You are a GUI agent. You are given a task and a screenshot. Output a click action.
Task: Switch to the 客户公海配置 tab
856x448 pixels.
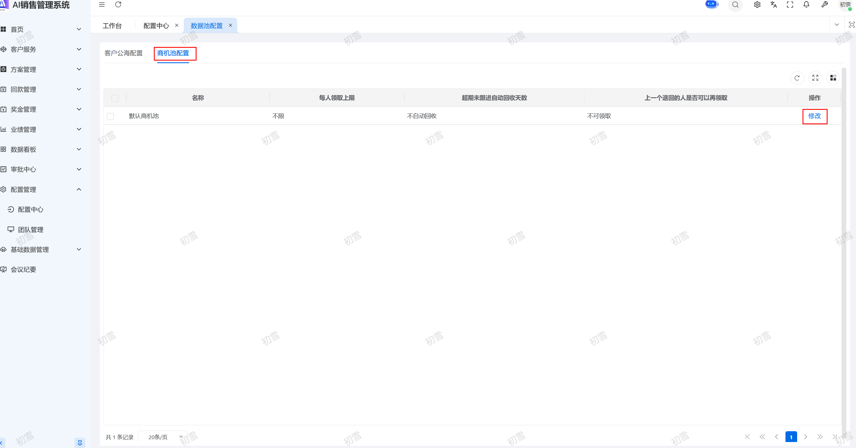[x=123, y=53]
